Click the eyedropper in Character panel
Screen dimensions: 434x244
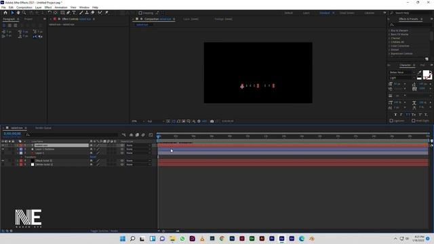pyautogui.click(x=419, y=73)
